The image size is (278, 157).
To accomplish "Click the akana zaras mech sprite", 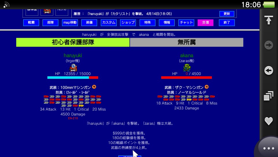I will click(x=187, y=68).
